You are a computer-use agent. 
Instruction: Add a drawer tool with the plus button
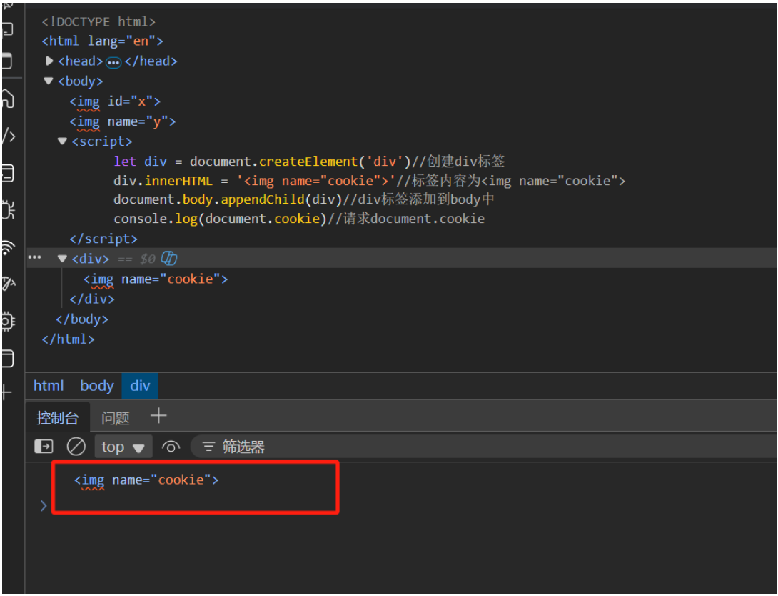coord(158,416)
